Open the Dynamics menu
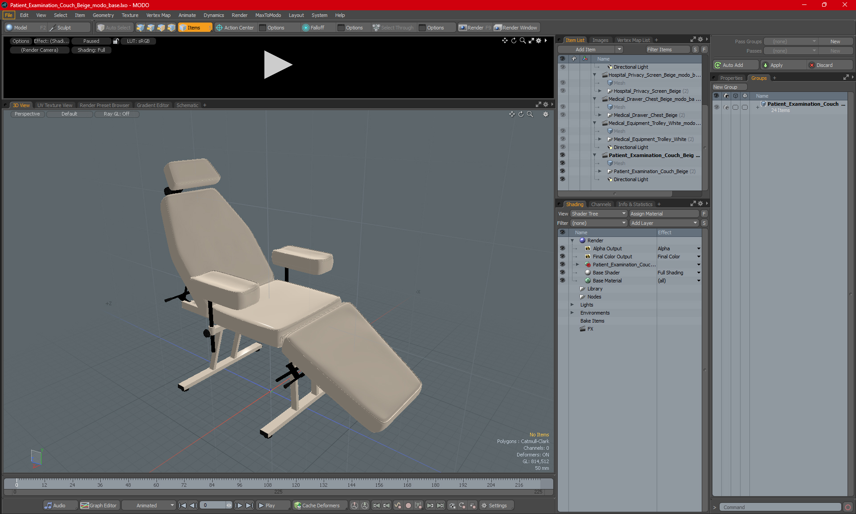The width and height of the screenshot is (856, 514). 214,15
